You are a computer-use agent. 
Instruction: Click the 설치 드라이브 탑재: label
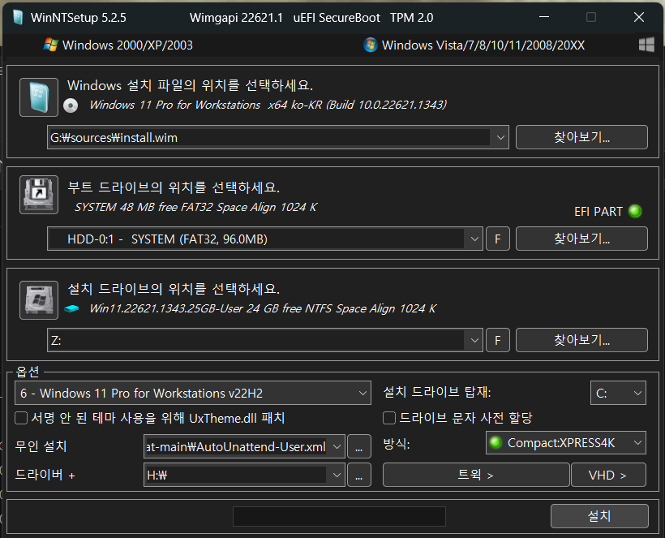pos(437,392)
